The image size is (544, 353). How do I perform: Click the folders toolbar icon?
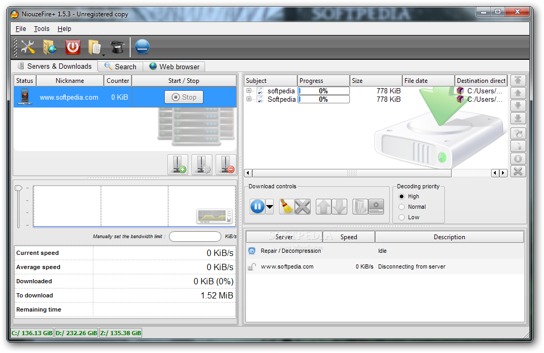(x=94, y=47)
